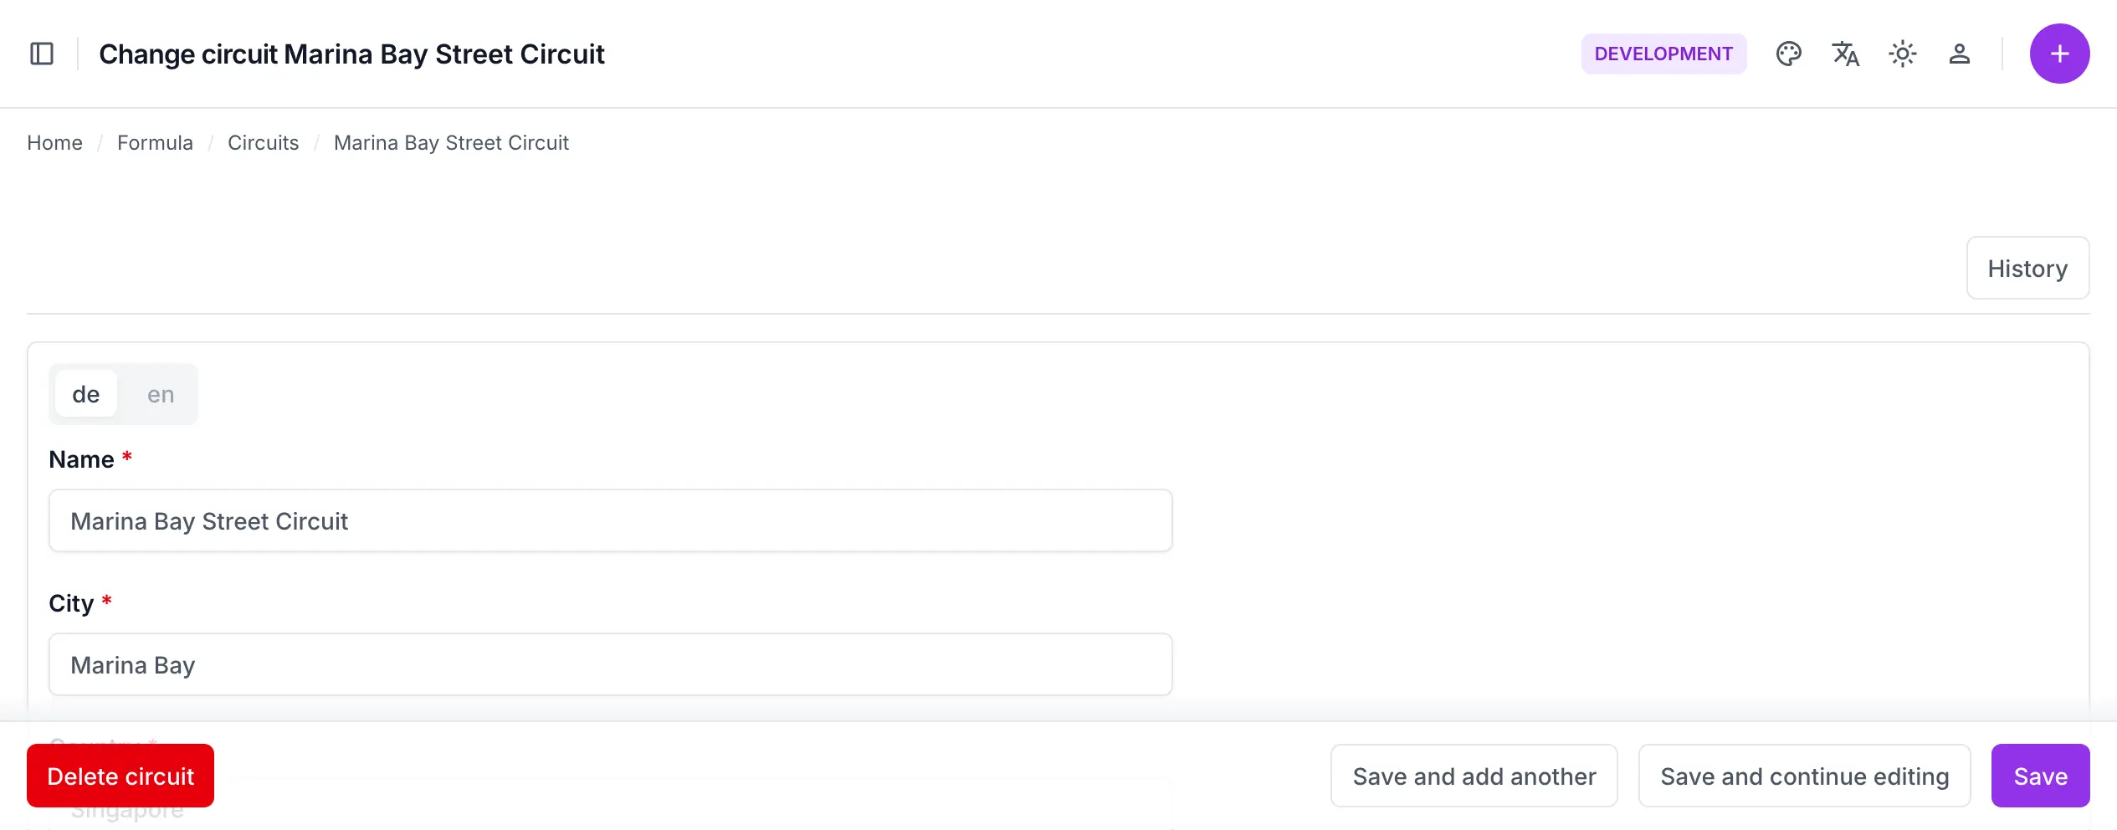Open the language translation icon
This screenshot has width=2117, height=830.
click(x=1845, y=54)
